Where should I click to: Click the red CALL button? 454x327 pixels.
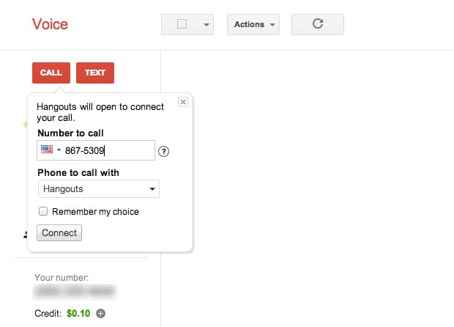pos(51,73)
